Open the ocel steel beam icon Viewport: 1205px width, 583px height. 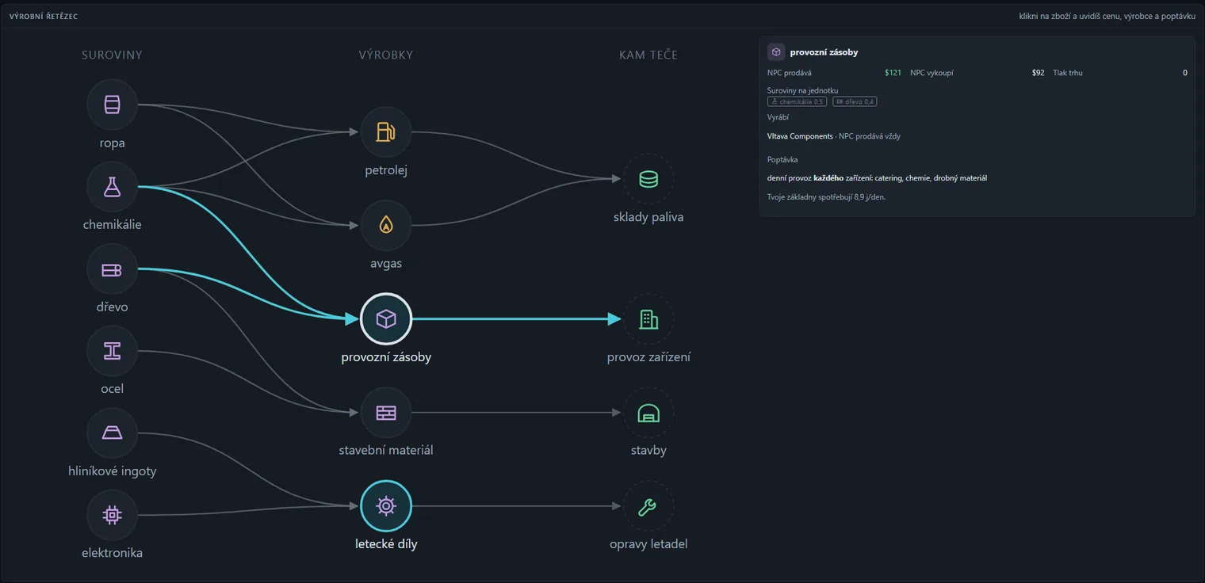pos(112,351)
